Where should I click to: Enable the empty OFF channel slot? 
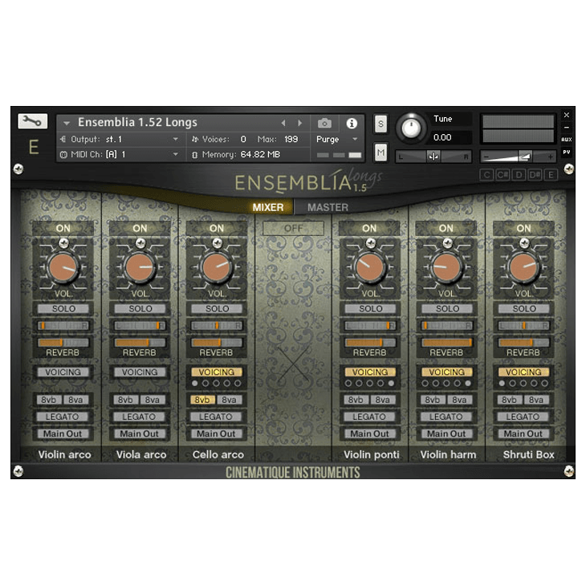(x=293, y=228)
